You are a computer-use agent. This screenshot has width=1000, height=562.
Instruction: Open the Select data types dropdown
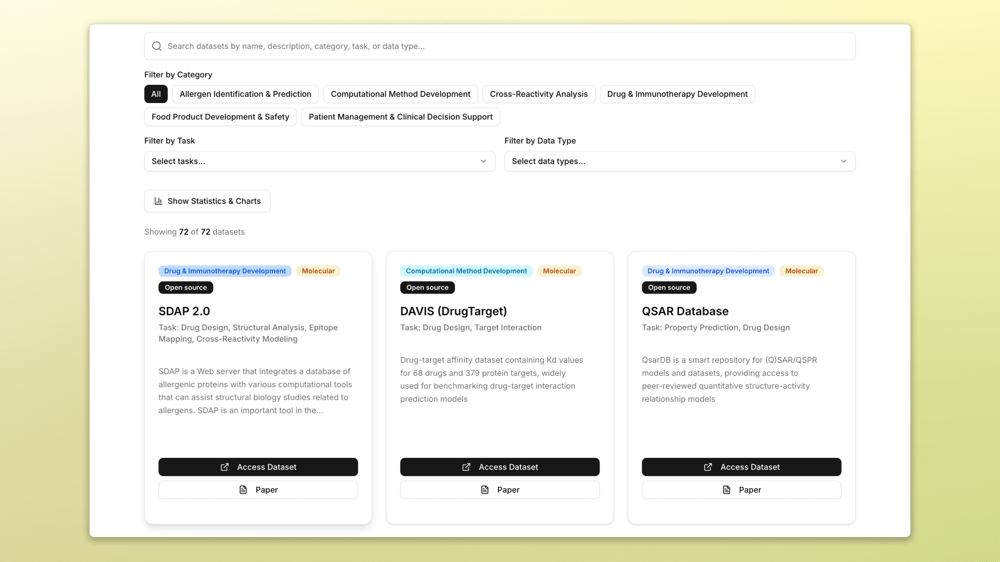[x=680, y=161]
